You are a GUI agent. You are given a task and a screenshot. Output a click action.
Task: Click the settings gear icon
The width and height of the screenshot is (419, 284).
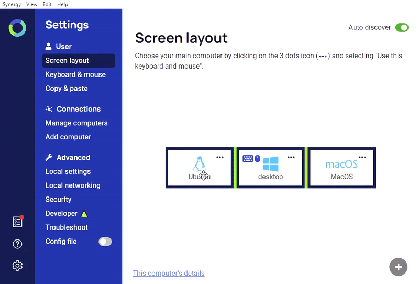pyautogui.click(x=17, y=266)
